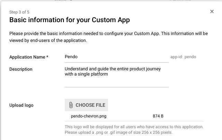Click the pendo app-id value

click(x=190, y=57)
